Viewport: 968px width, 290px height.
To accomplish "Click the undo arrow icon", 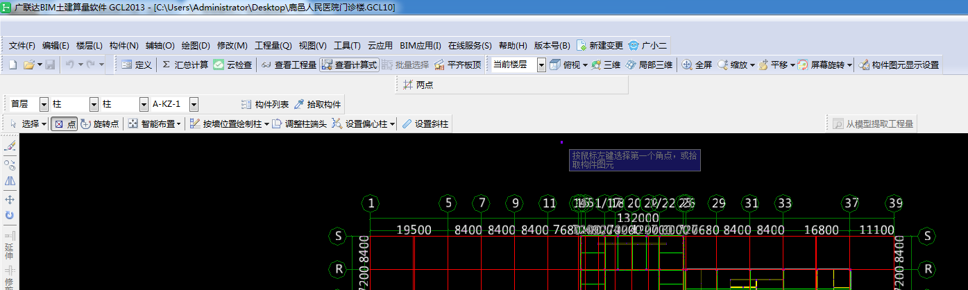I will coord(70,65).
